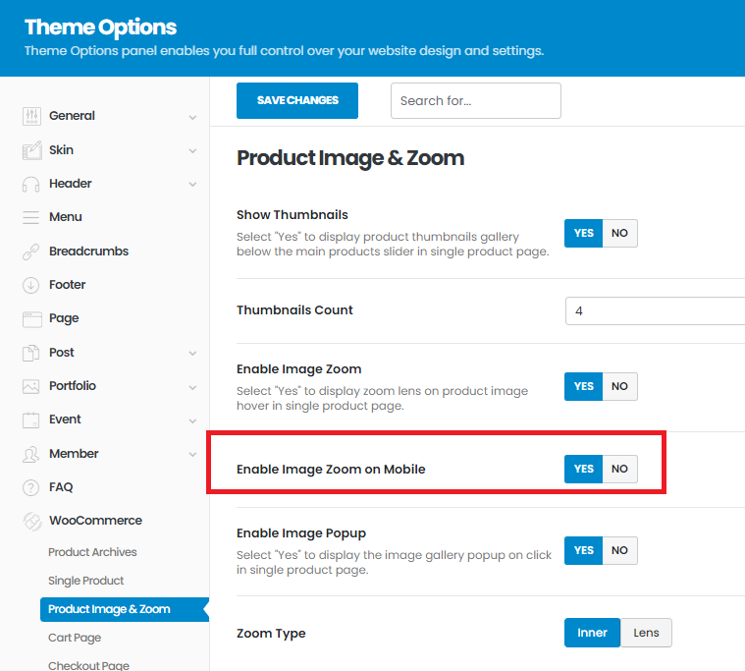Image resolution: width=745 pixels, height=671 pixels.
Task: Expand the Header section chevron
Action: pyautogui.click(x=192, y=184)
